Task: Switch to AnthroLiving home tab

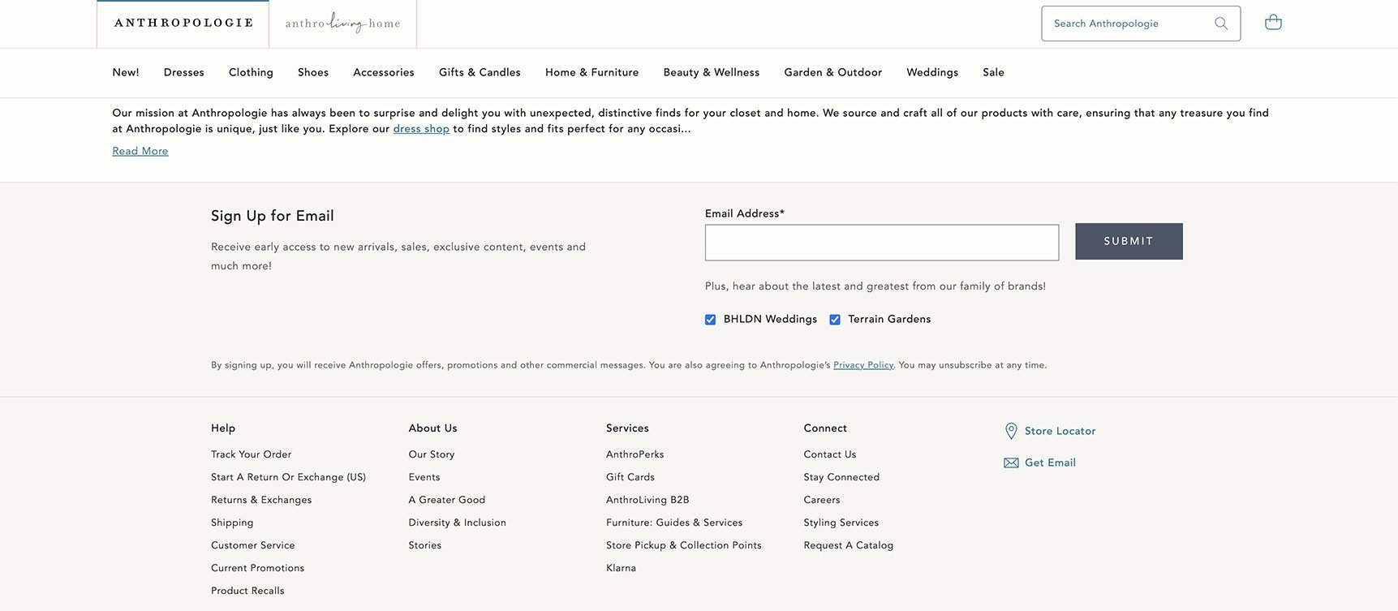Action: pos(342,24)
